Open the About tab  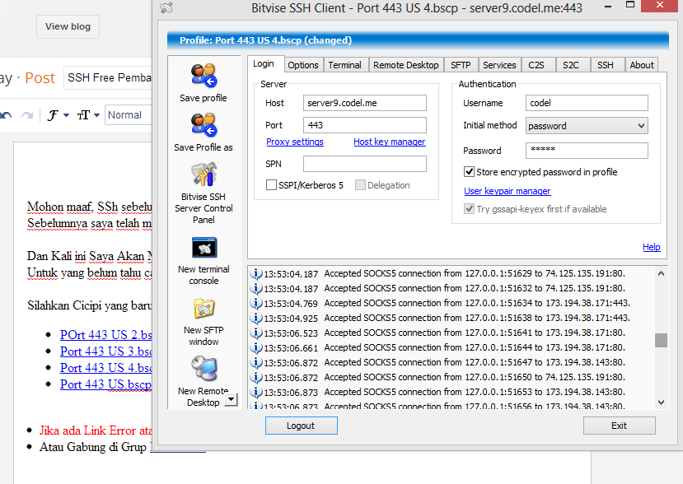642,65
